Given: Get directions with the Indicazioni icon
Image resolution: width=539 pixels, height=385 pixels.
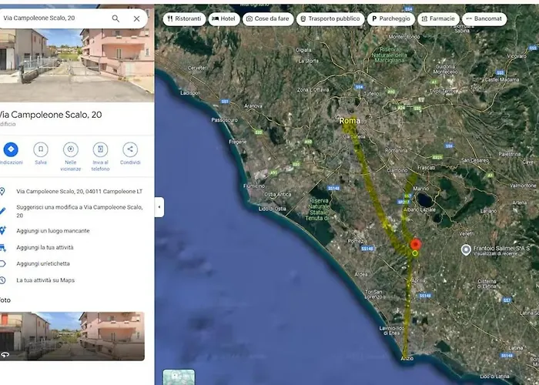Looking at the screenshot, I should coord(11,149).
